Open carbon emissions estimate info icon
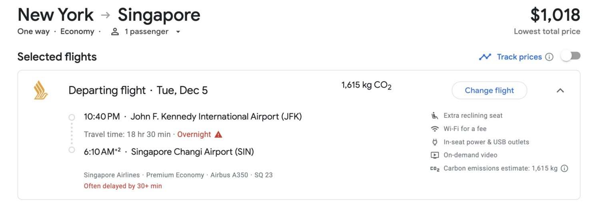Screen dimensions: 600x211 [x=564, y=168]
